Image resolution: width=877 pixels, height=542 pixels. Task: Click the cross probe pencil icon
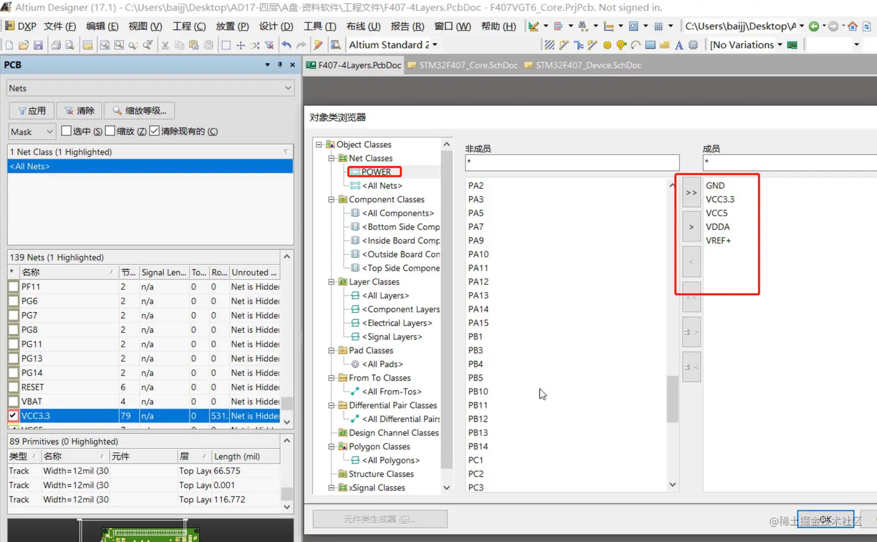tap(318, 45)
